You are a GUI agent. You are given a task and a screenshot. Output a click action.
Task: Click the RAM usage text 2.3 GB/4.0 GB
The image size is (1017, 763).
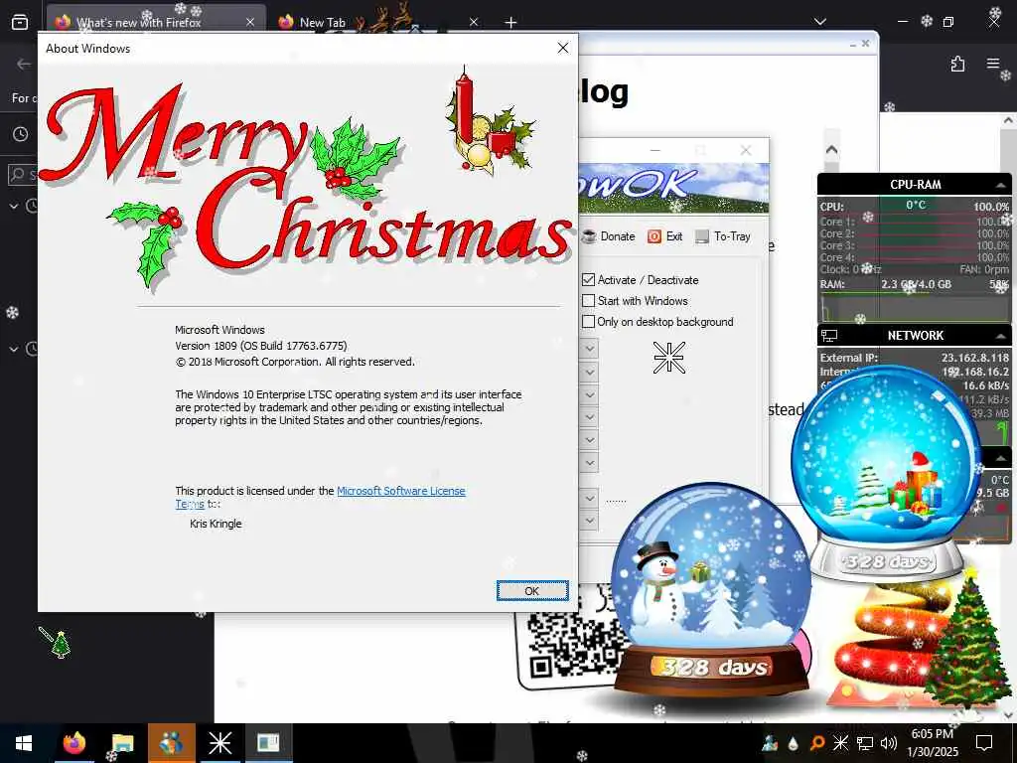pos(916,284)
